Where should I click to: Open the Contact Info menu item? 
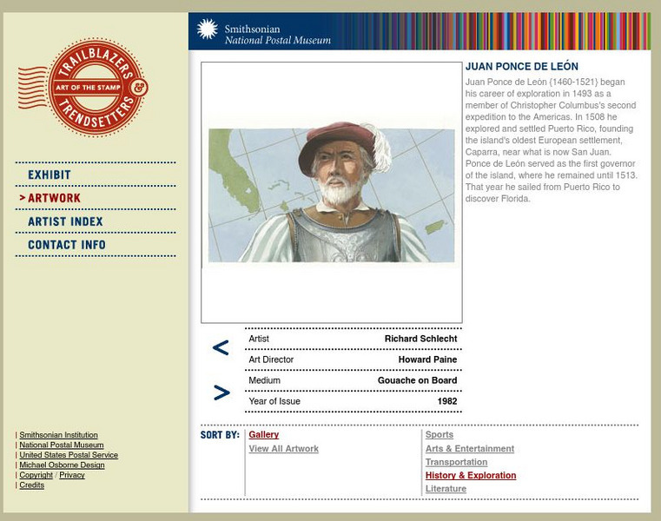pos(67,245)
